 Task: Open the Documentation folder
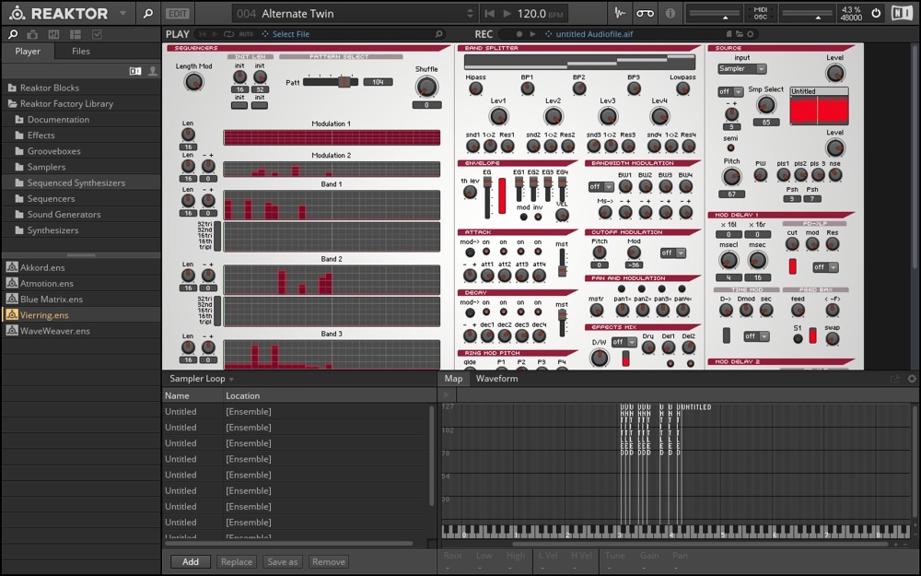[58, 119]
